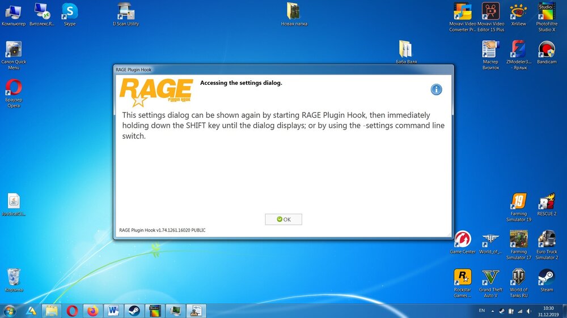Open the Windows Start menu
This screenshot has width=567, height=318.
(x=10, y=311)
